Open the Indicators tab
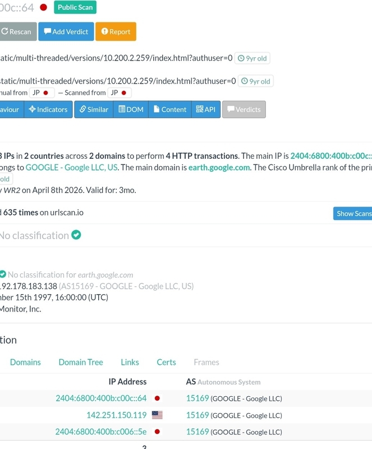This screenshot has width=372, height=449. (x=48, y=109)
